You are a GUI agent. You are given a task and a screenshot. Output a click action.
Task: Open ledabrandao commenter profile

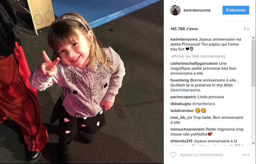pyautogui.click(x=182, y=111)
